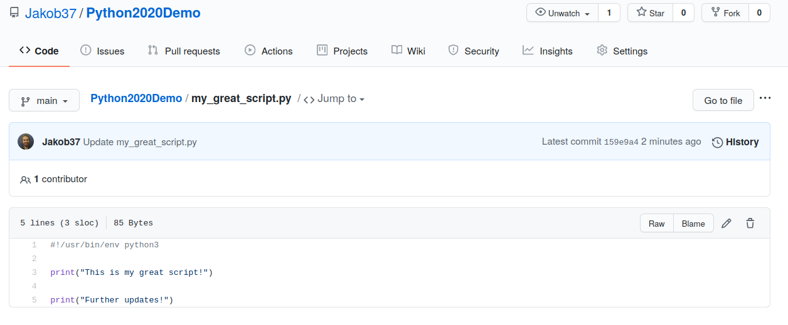Fork the repository

tap(725, 13)
